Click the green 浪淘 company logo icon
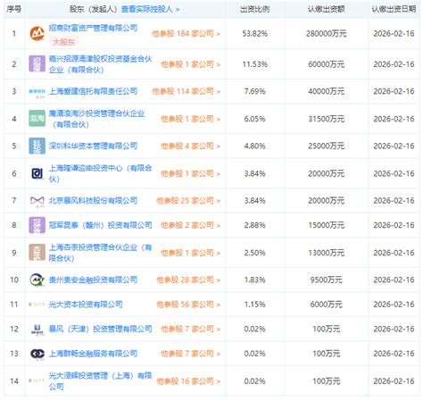The height and width of the screenshot is (401, 423). point(37,119)
